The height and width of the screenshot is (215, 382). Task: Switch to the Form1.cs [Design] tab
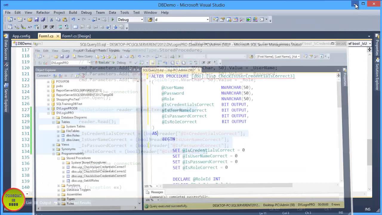click(76, 36)
